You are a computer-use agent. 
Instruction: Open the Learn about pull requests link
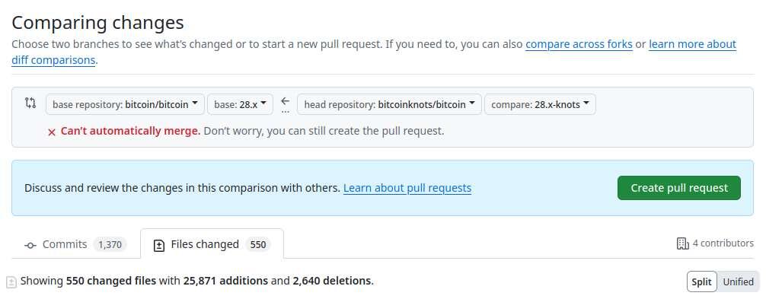[x=407, y=188]
